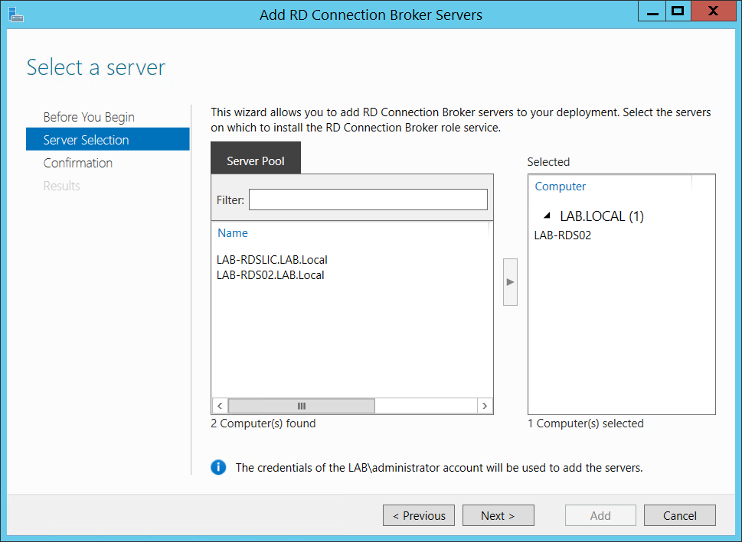The height and width of the screenshot is (542, 742).
Task: Click the server manager icon in title bar
Action: (15, 14)
